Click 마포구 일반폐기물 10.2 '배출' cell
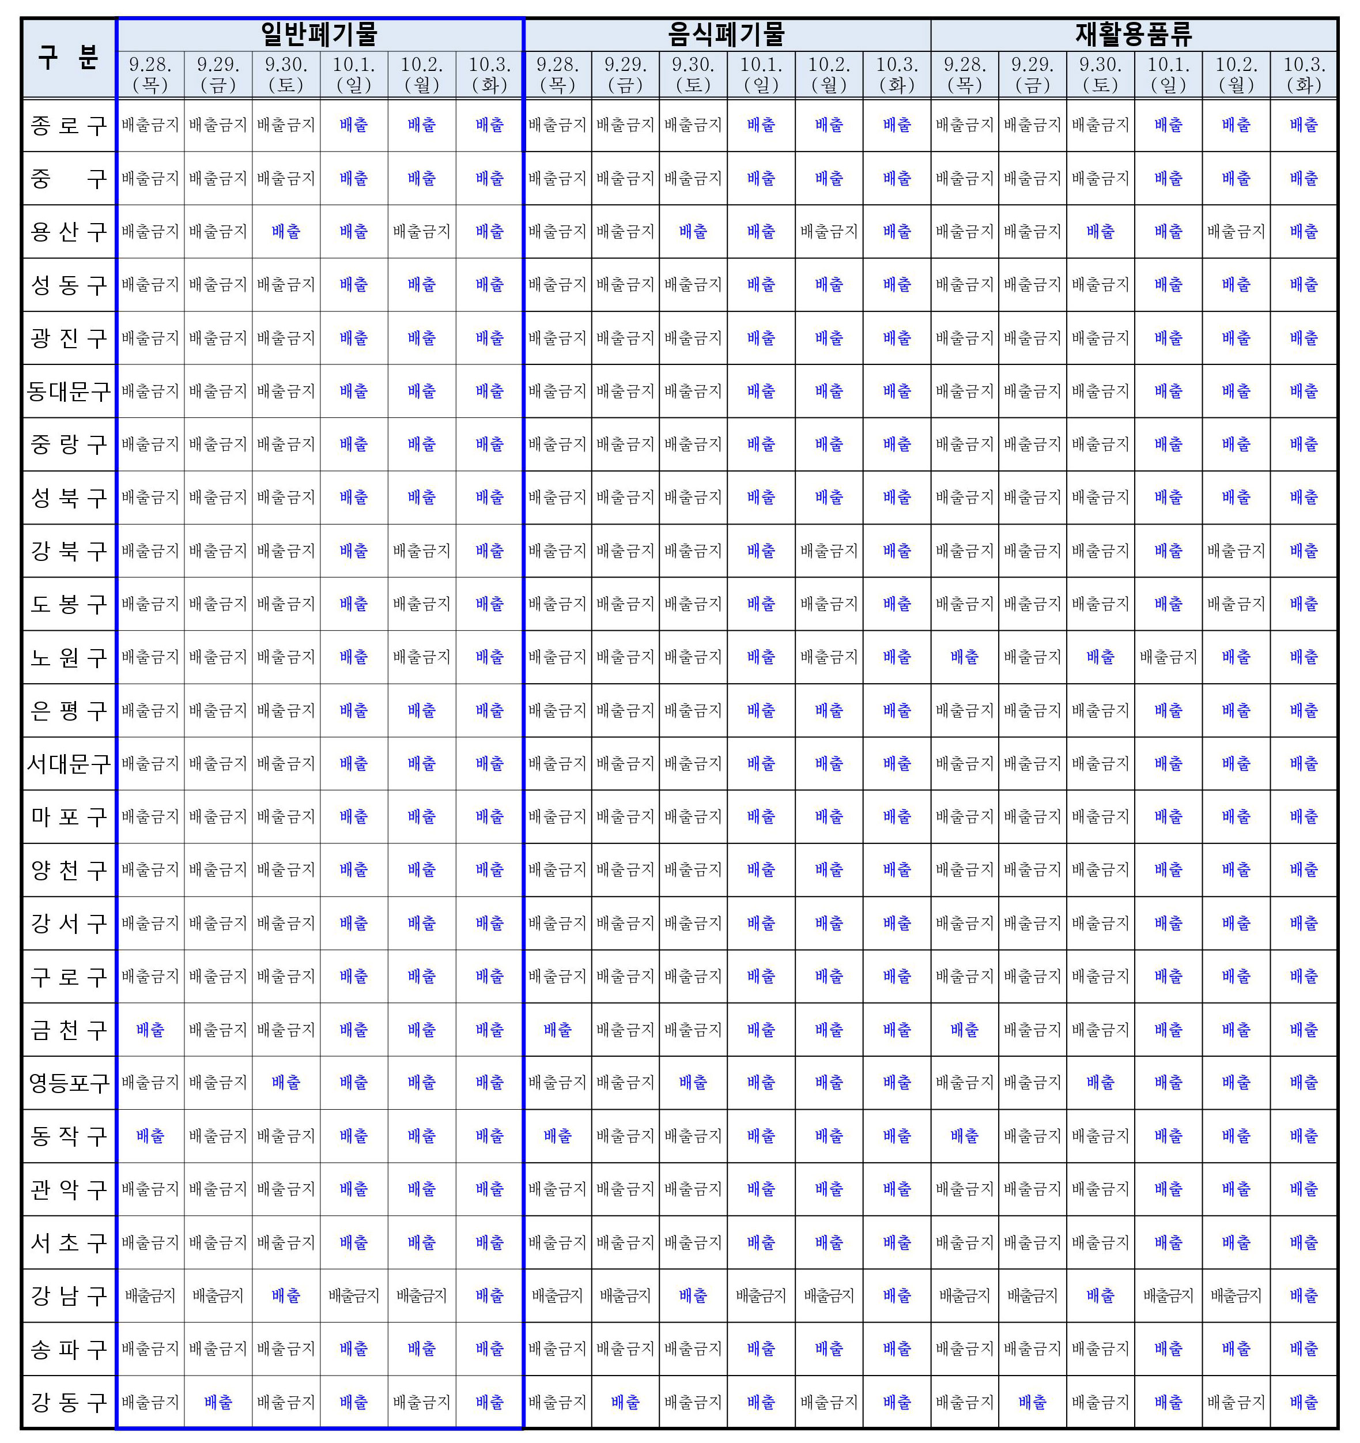Screen dimensions: 1360x1443 (x=422, y=816)
